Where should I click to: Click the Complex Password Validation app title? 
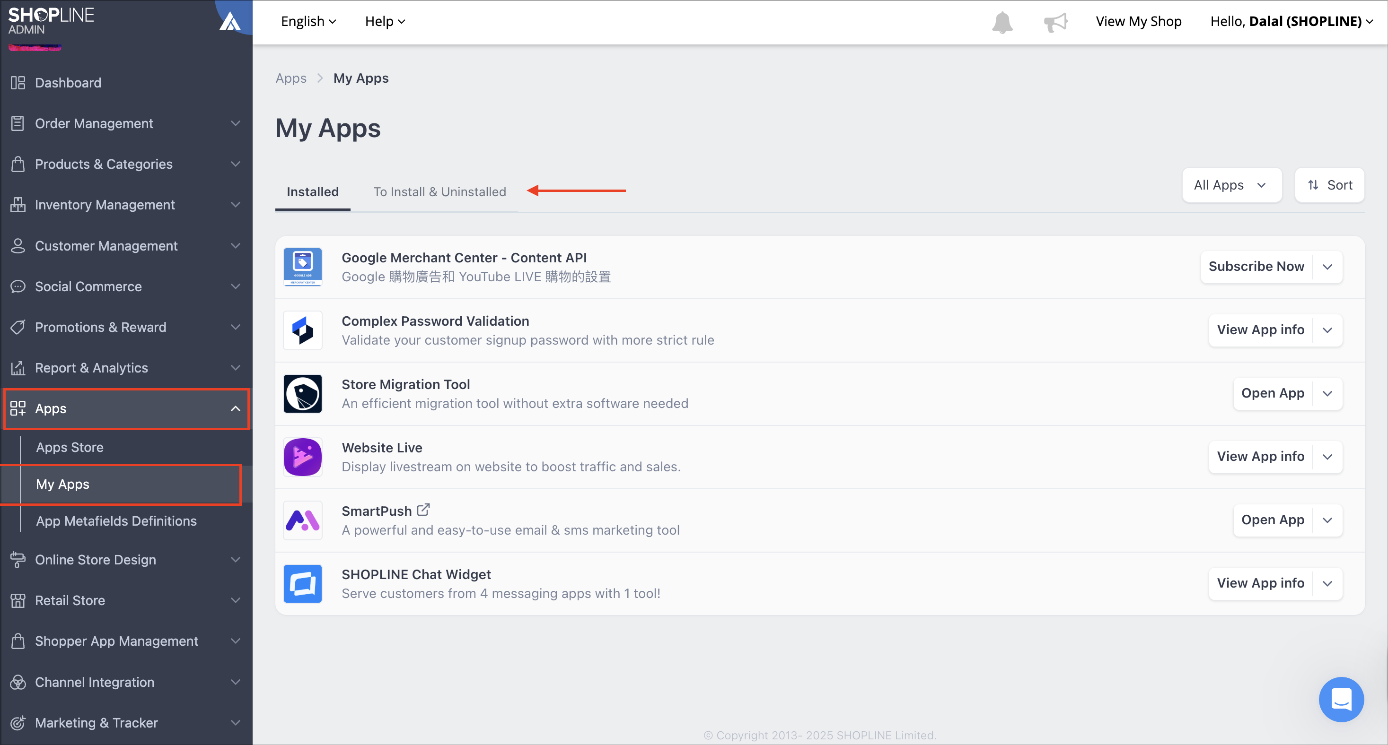(435, 321)
